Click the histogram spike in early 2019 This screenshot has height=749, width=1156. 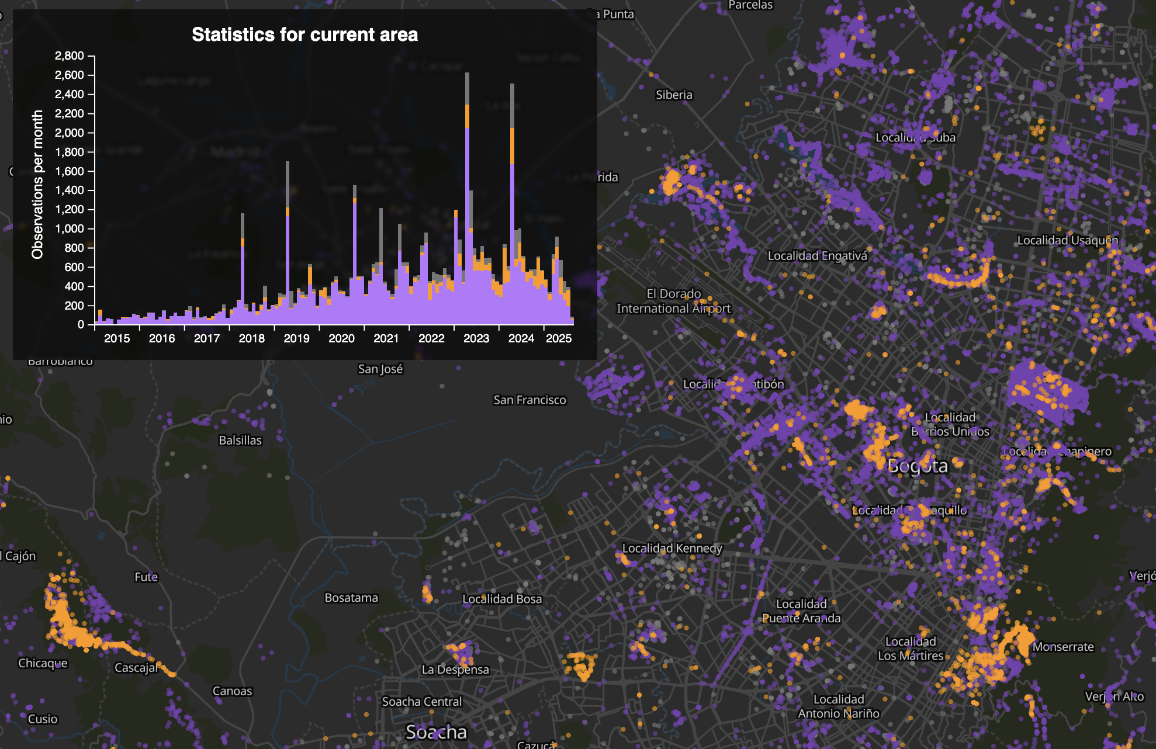pyautogui.click(x=288, y=243)
